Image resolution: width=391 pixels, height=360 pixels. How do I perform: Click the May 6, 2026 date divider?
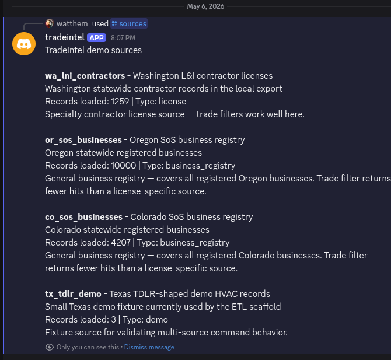coord(206,6)
